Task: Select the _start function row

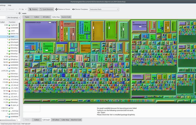Action: (9, 31)
